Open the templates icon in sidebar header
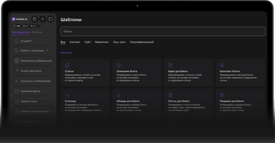 coord(34,19)
